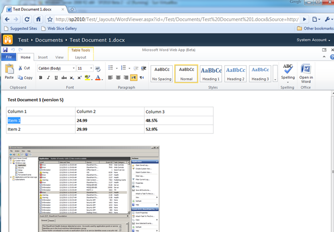Viewport: 334px width, 232px height.
Task: Toggle italic formatting
Action: pyautogui.click(x=49, y=78)
